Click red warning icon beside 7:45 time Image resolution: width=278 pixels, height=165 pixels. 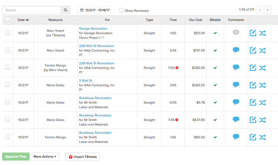point(177,120)
